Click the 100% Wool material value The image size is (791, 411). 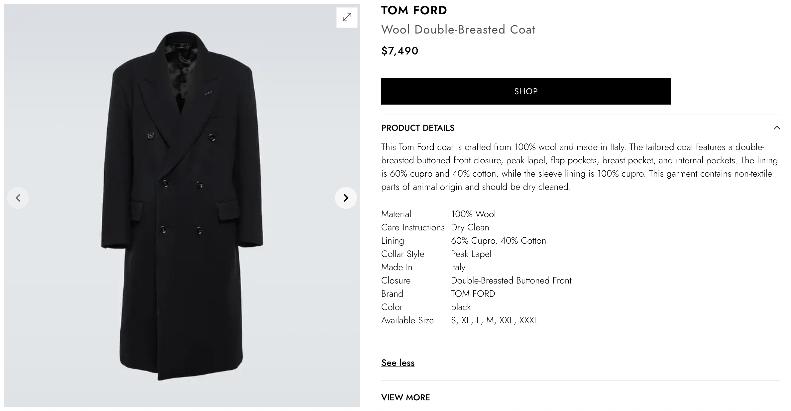(473, 214)
